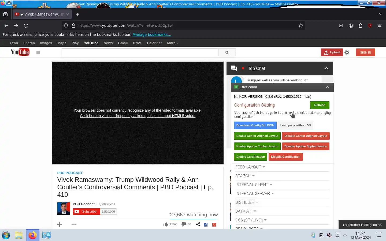Click Disable Cardification

285,157
